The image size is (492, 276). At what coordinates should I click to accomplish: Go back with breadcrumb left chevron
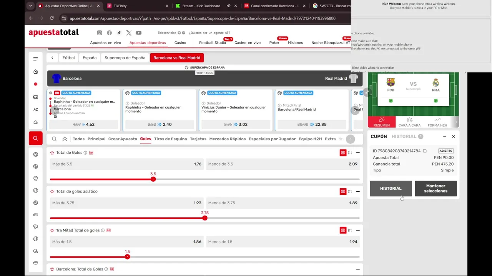coord(52,58)
